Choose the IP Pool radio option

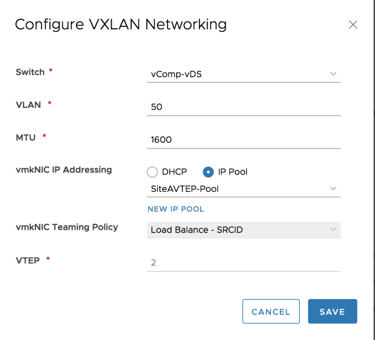coord(208,172)
